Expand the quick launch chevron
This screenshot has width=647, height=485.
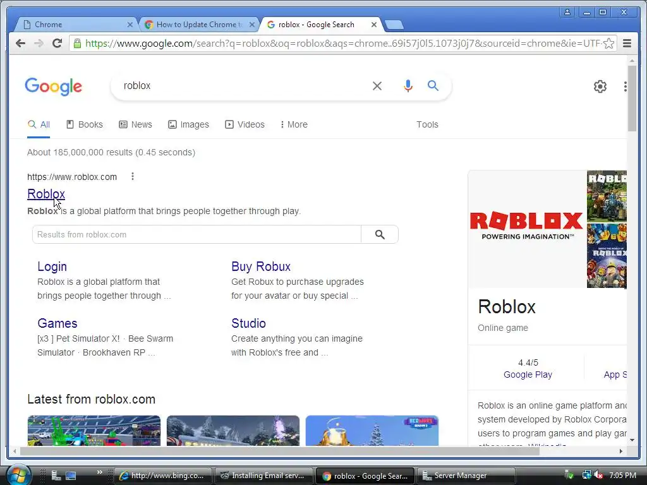[x=99, y=472]
